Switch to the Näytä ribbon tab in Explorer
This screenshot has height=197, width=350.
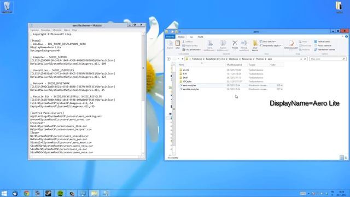point(201,37)
